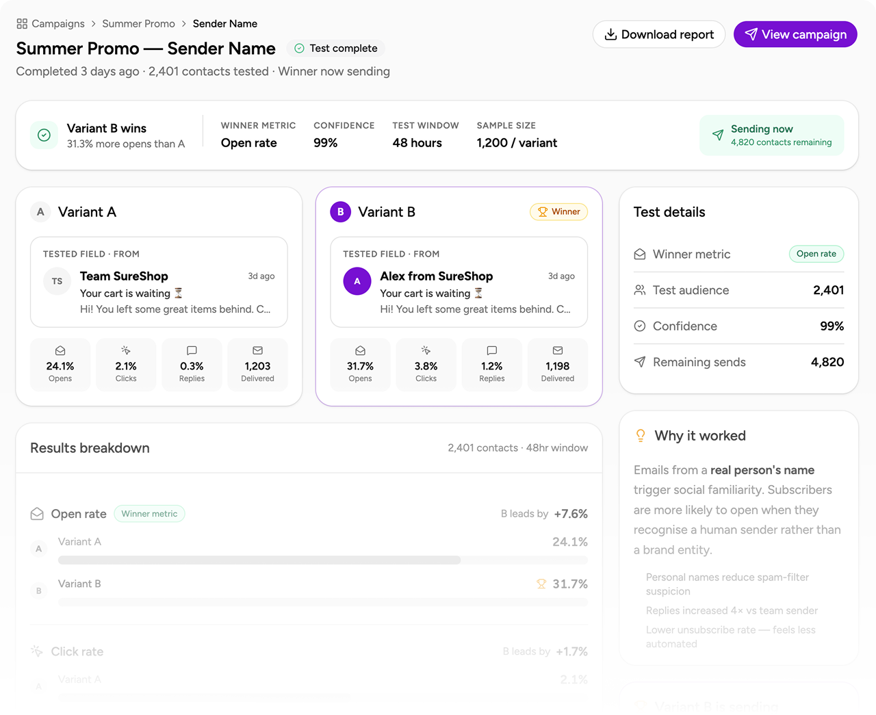Open the Team SureShop email preview
Screen dimensions: 876x715
click(159, 283)
